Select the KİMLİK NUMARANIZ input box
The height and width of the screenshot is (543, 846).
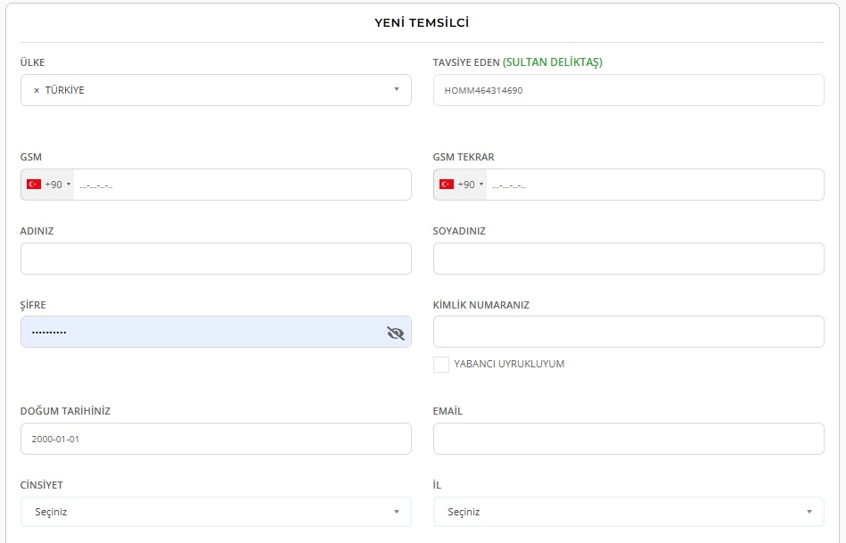[628, 332]
